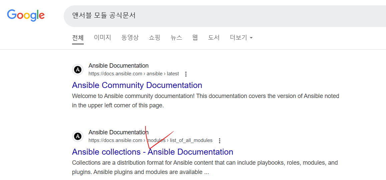Open the three-dot menu beside the 'latest' URL

(186, 74)
